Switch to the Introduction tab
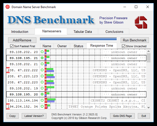157x126 pixels. click(20, 32)
